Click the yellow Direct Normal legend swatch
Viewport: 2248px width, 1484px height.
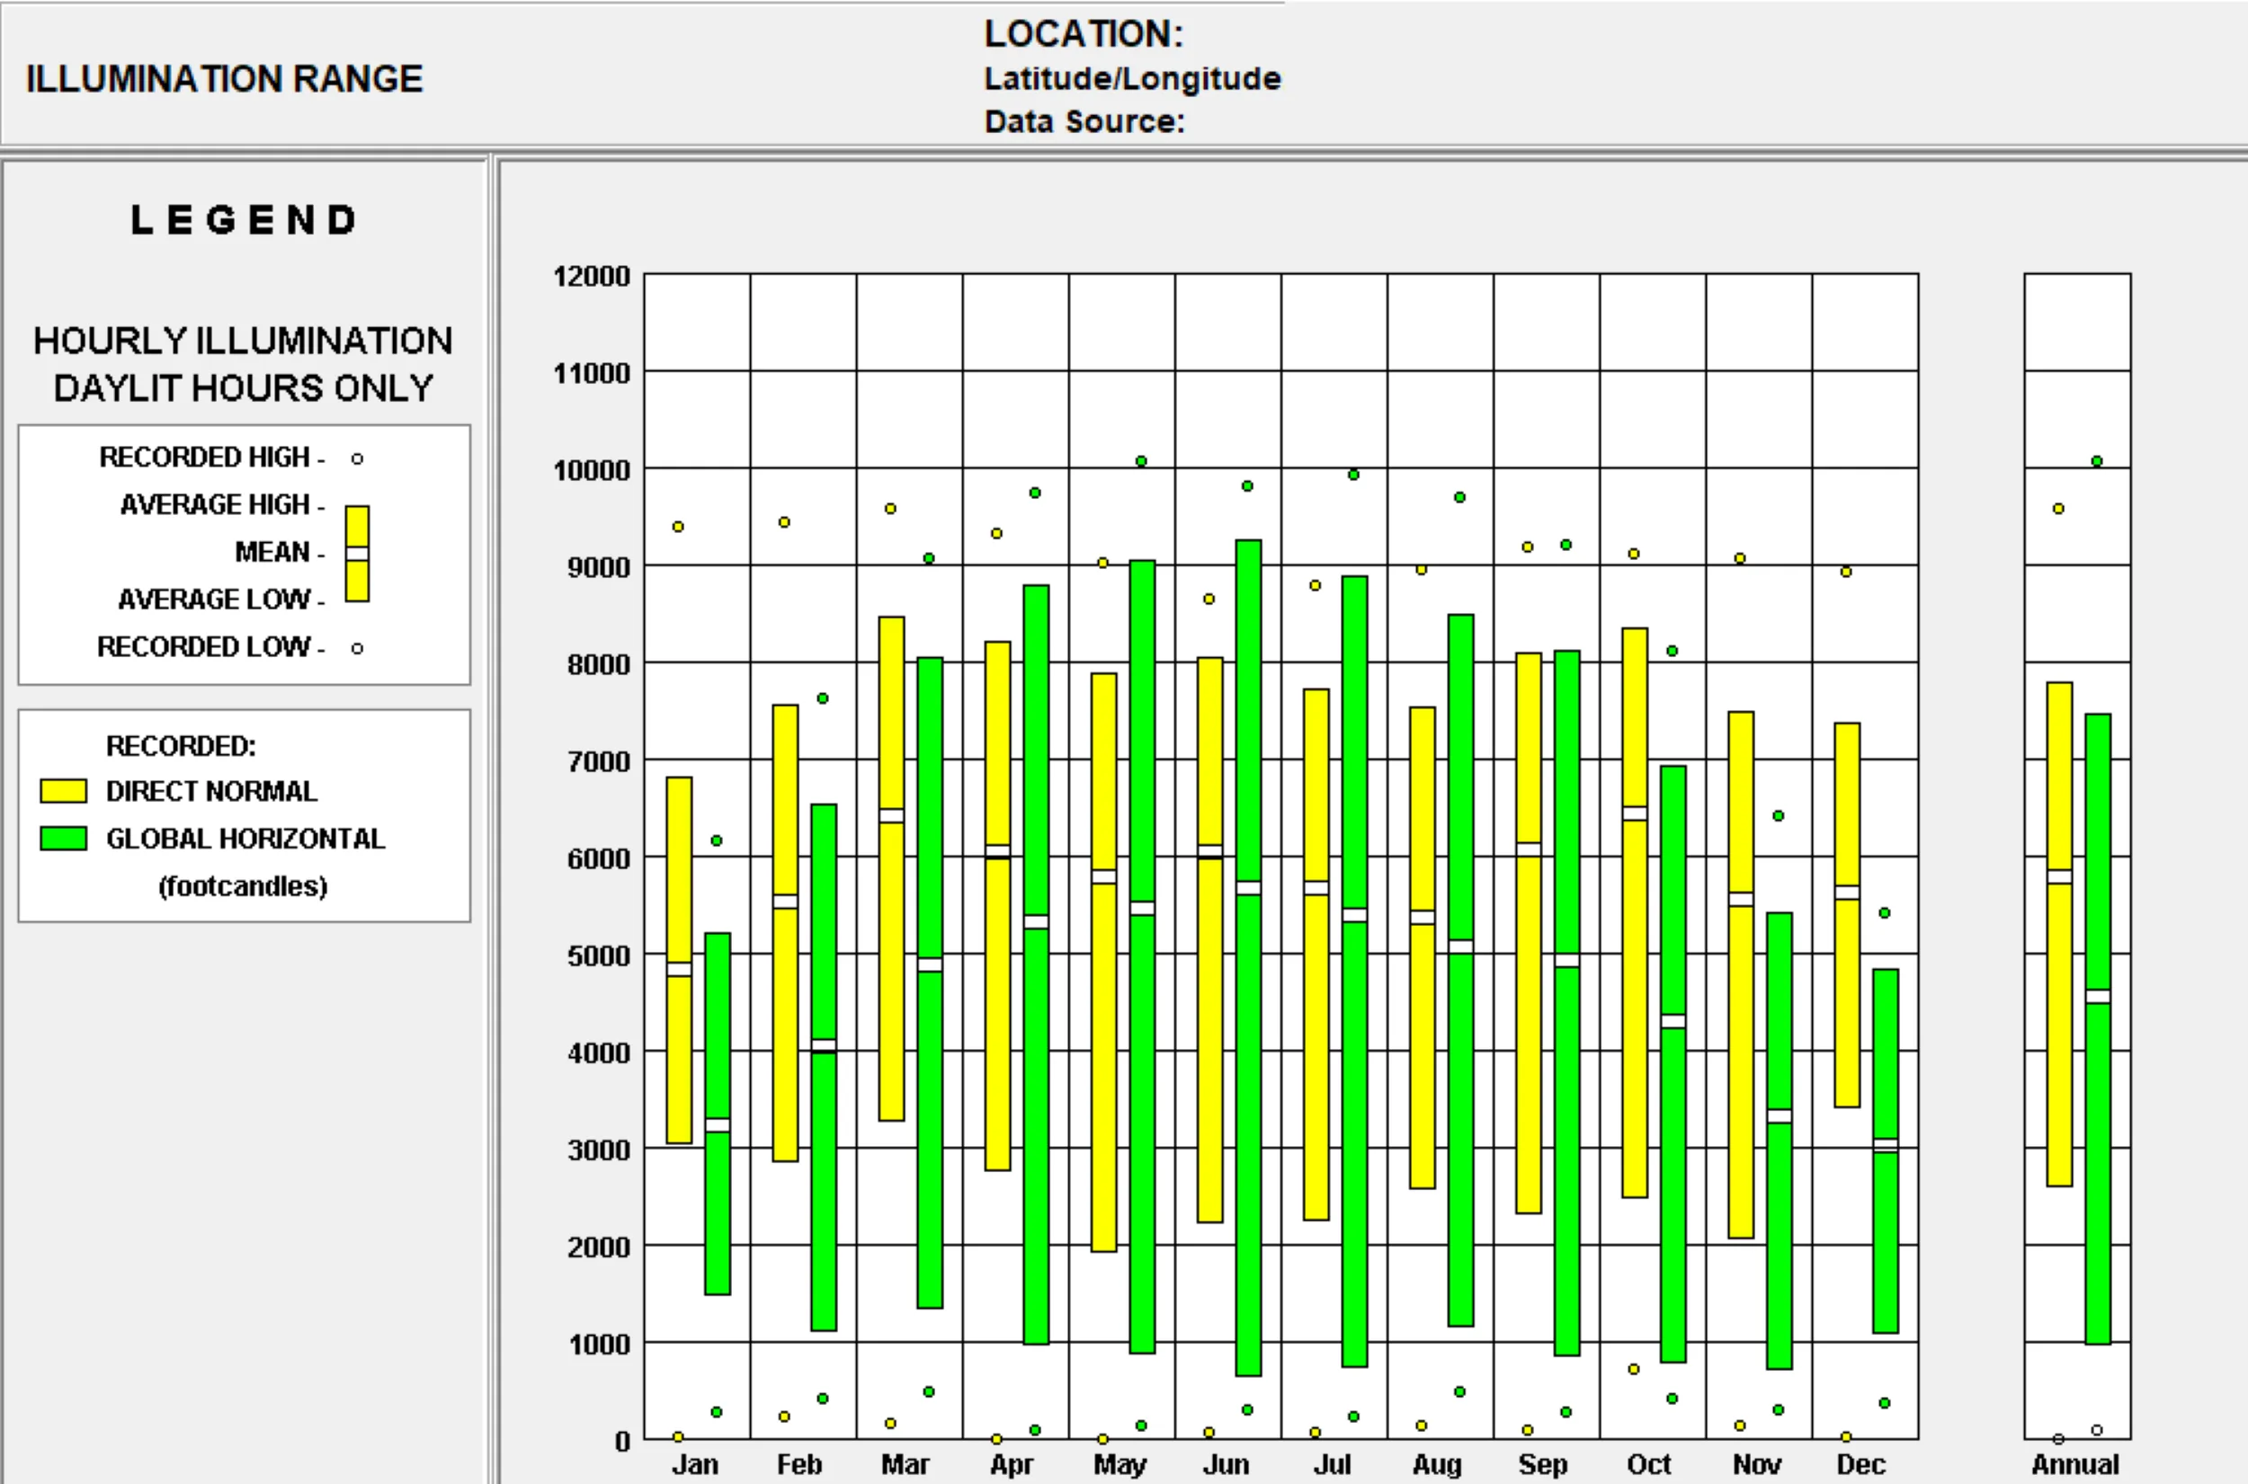click(64, 790)
